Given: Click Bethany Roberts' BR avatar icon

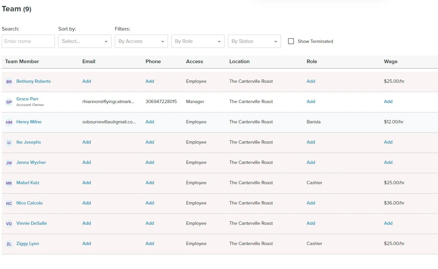Looking at the screenshot, I should (9, 82).
